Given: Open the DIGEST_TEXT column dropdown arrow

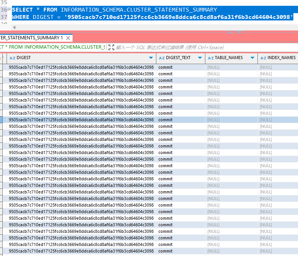Looking at the screenshot, I should point(200,58).
